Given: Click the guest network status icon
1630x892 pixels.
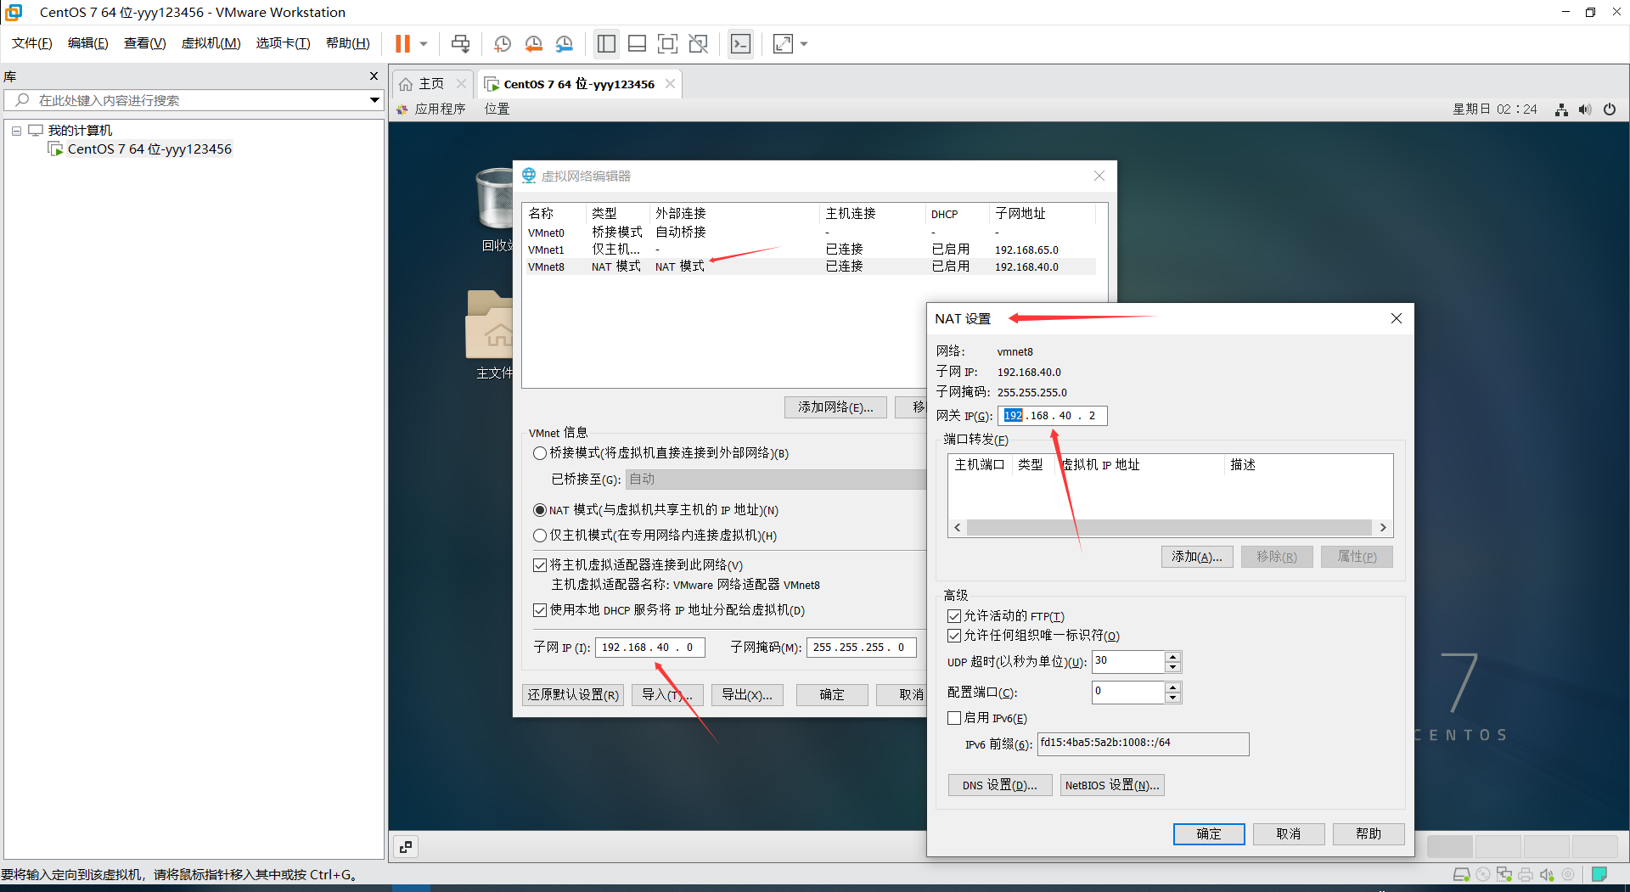Looking at the screenshot, I should [1561, 109].
